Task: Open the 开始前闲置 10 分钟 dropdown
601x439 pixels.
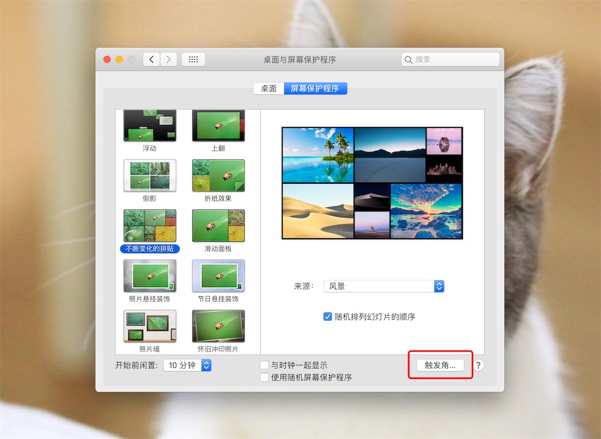Action: tap(187, 366)
